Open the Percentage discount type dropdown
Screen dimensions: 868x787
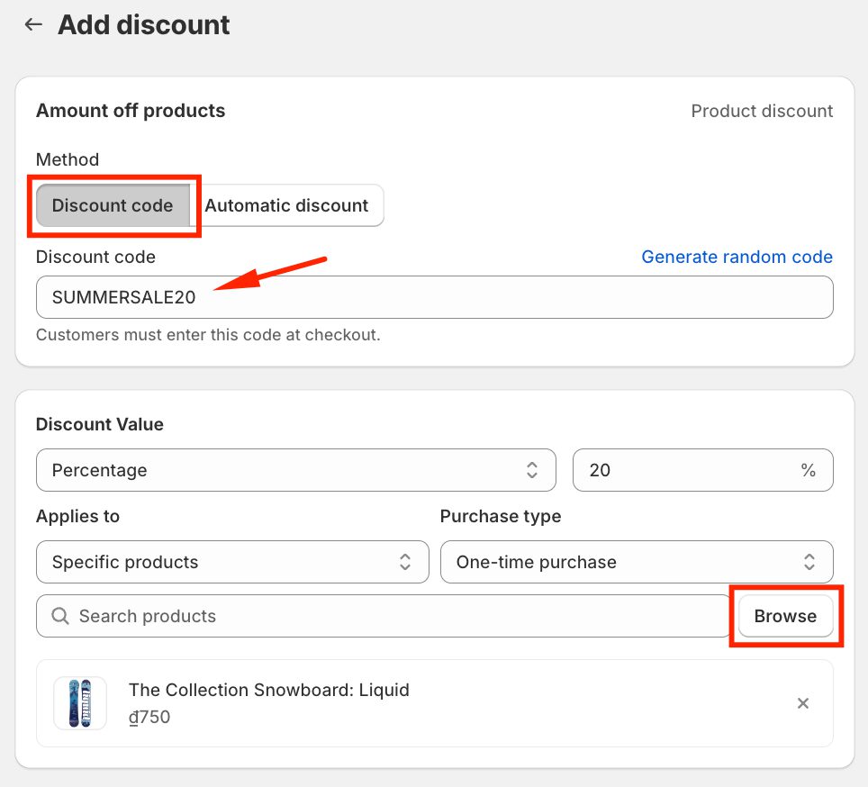(295, 470)
